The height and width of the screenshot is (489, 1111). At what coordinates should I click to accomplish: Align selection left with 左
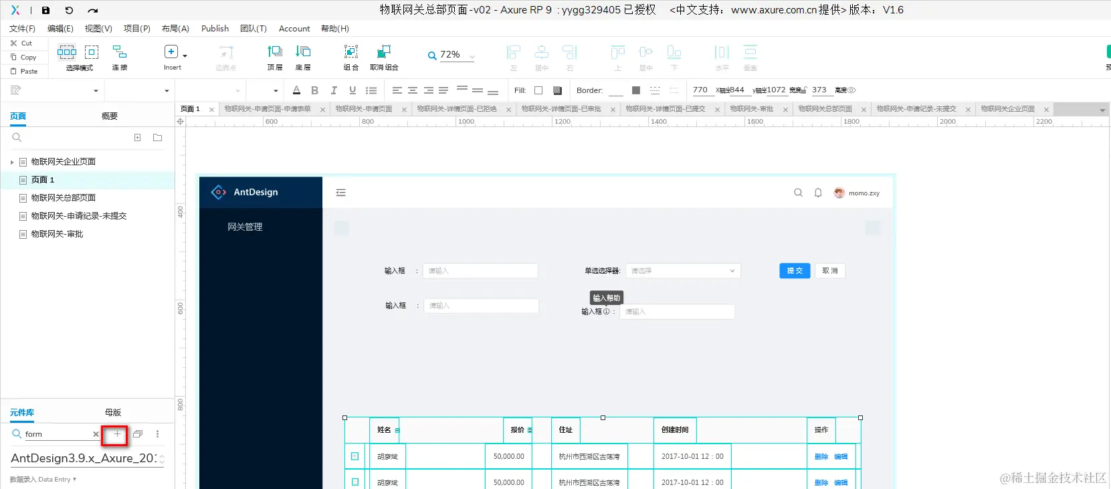click(x=514, y=57)
